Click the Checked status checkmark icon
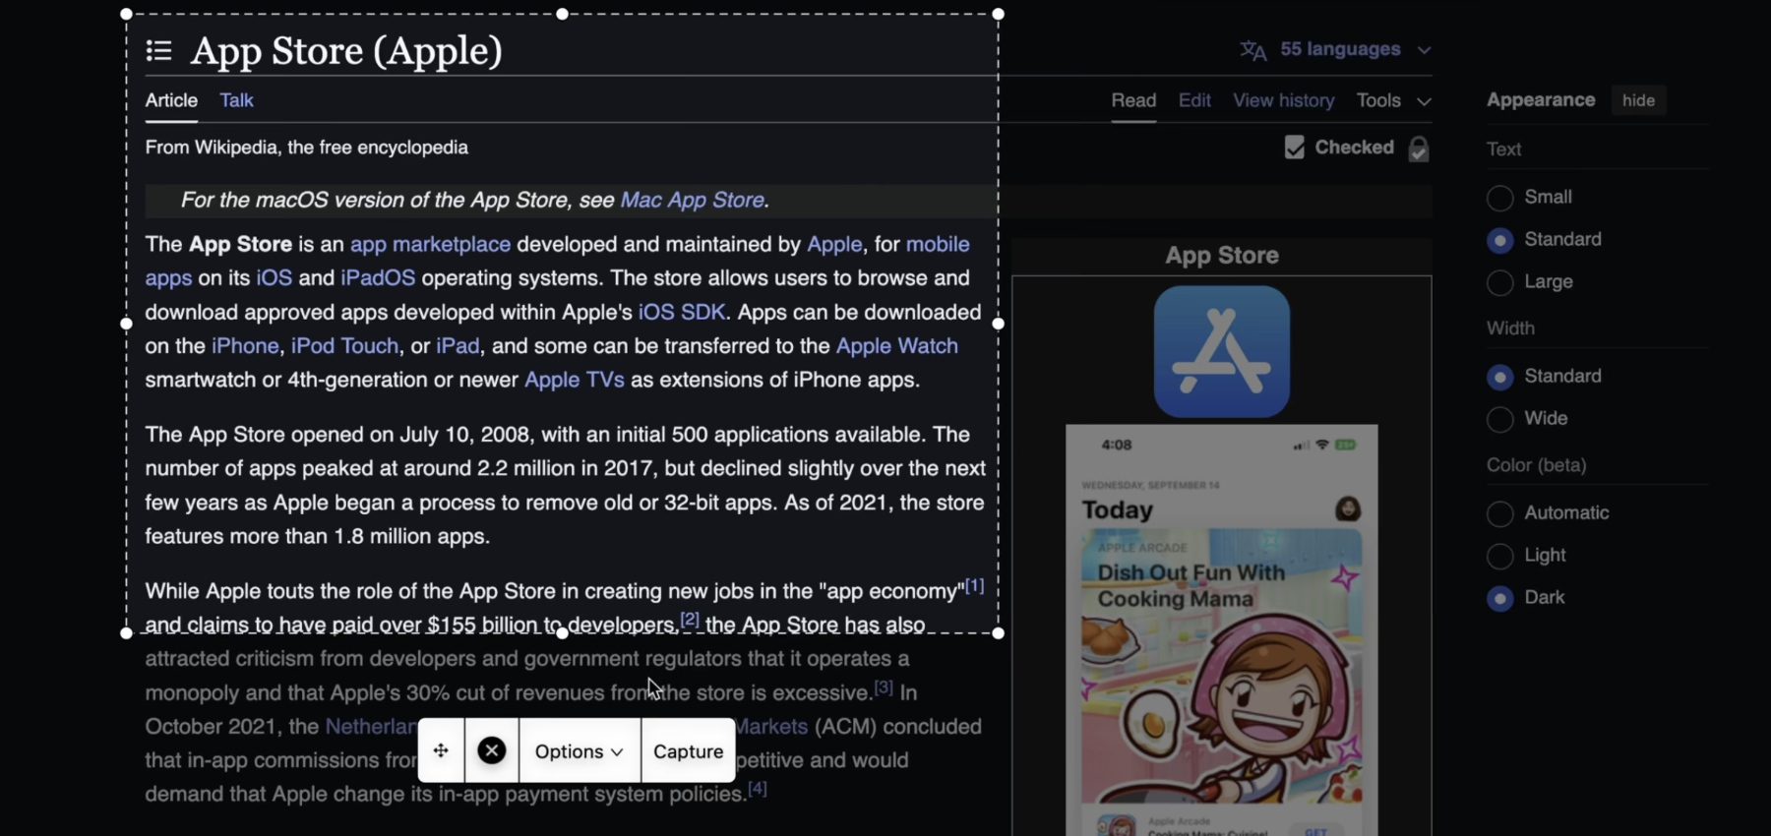Image resolution: width=1771 pixels, height=836 pixels. coord(1295,148)
